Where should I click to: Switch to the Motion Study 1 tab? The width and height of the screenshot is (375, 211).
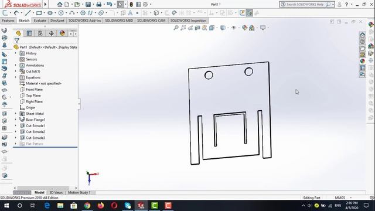[x=79, y=193]
